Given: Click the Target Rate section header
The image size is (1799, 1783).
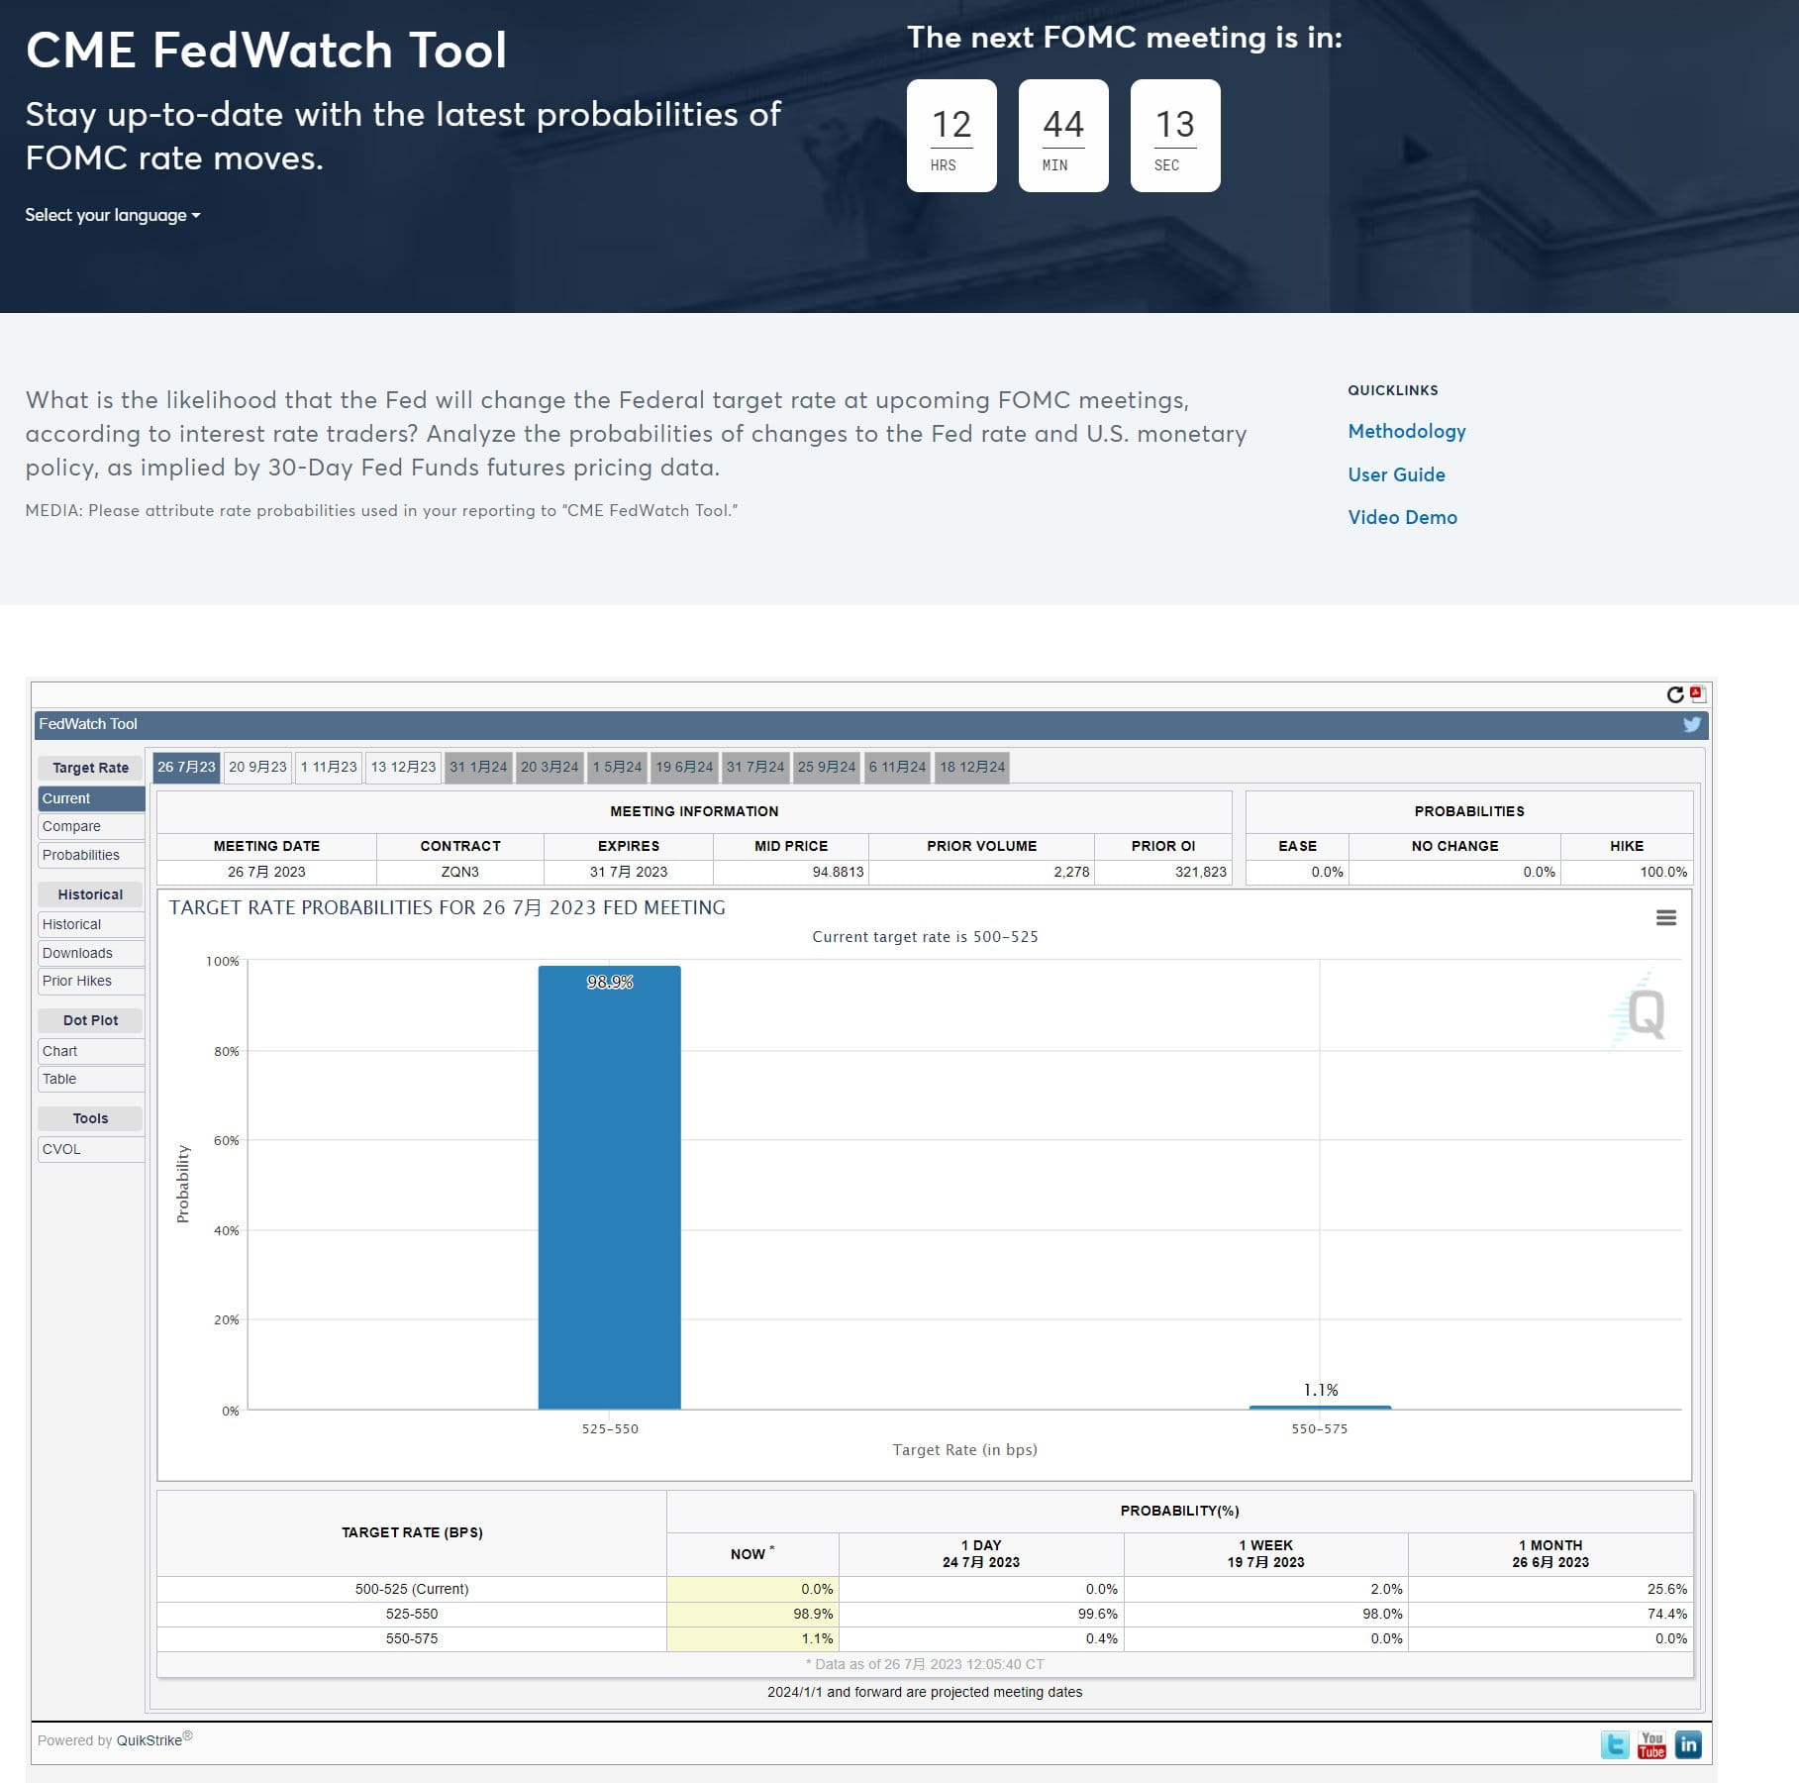Looking at the screenshot, I should coord(90,768).
